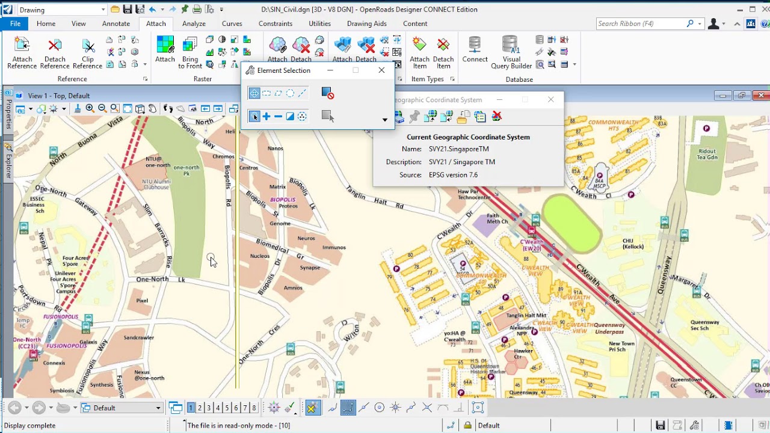This screenshot has height=433, width=770.
Task: Toggle Individual selection method in Element Selection
Action: pyautogui.click(x=254, y=93)
